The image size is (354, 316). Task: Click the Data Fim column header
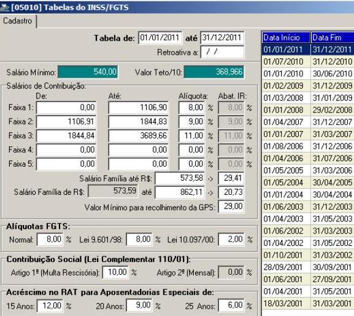tap(333, 38)
